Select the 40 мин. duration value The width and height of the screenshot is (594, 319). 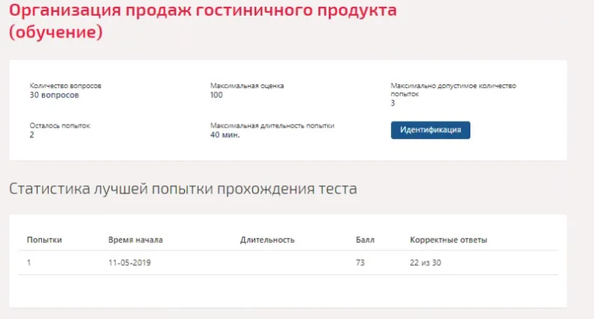[225, 135]
